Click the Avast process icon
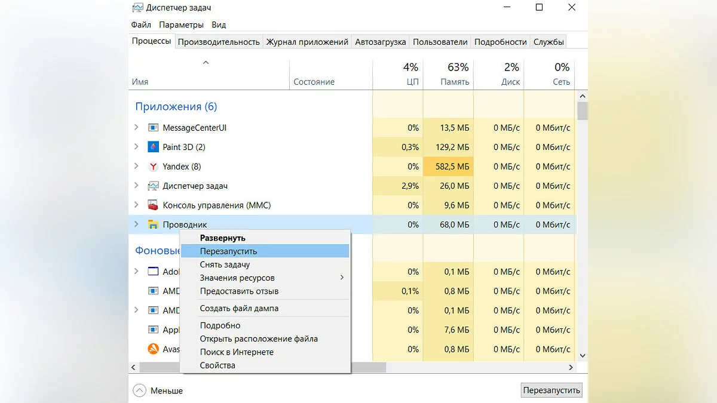The width and height of the screenshot is (717, 403). click(153, 349)
